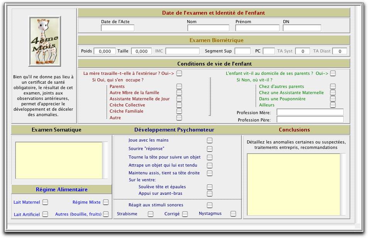Click the Examen Somatique scrollbar
The width and height of the screenshot is (368, 238).
click(x=105, y=160)
